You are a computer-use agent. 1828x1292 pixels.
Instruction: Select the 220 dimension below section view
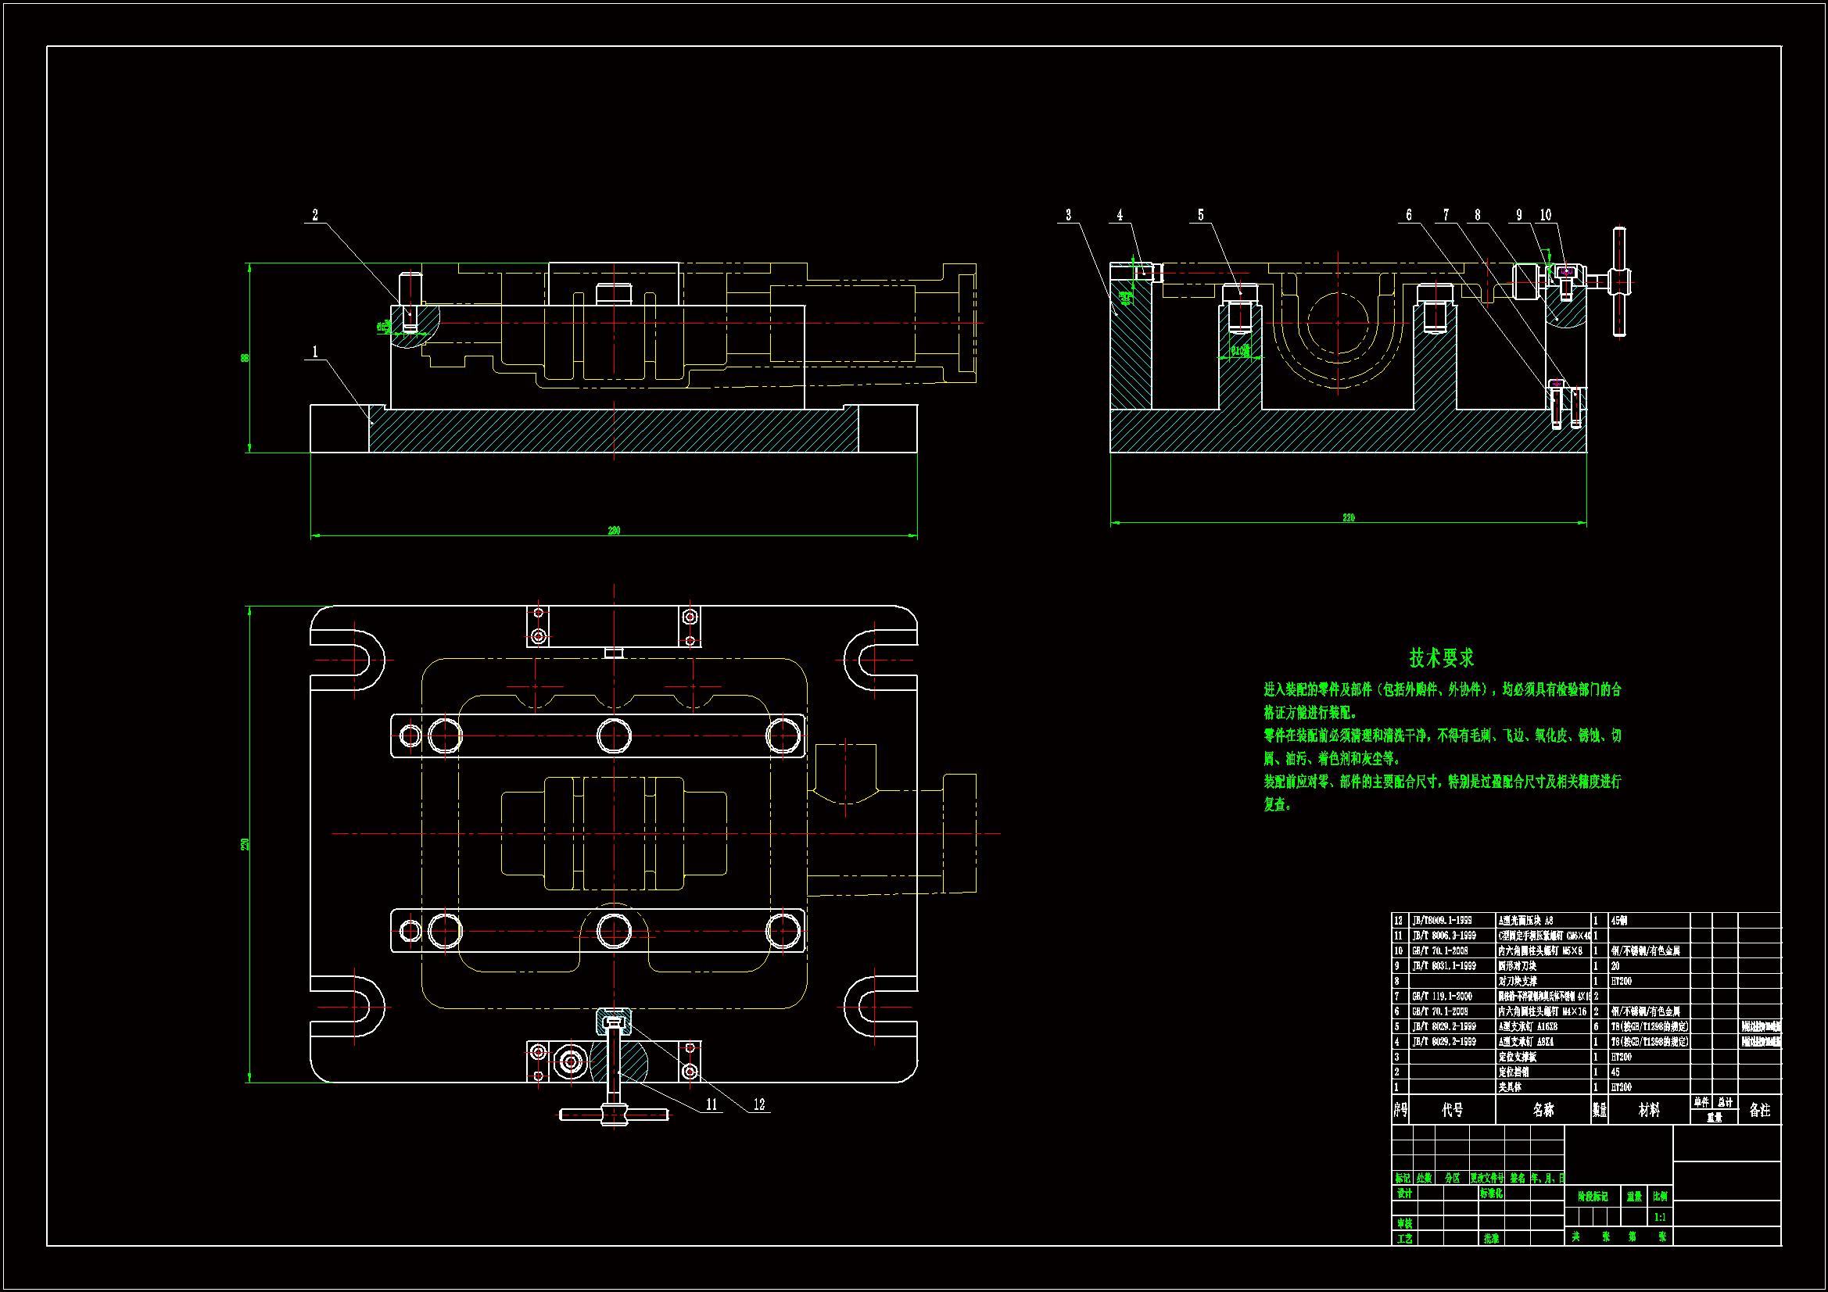point(1348,517)
